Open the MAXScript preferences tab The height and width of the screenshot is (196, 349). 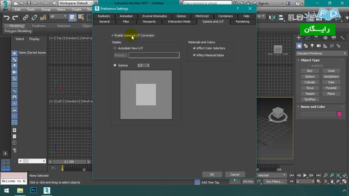[x=202, y=16]
